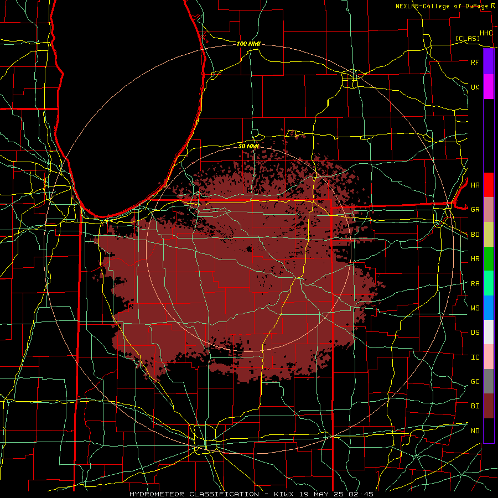
Task: Click the GR pink-brown legend swatch
Action: pos(489,210)
